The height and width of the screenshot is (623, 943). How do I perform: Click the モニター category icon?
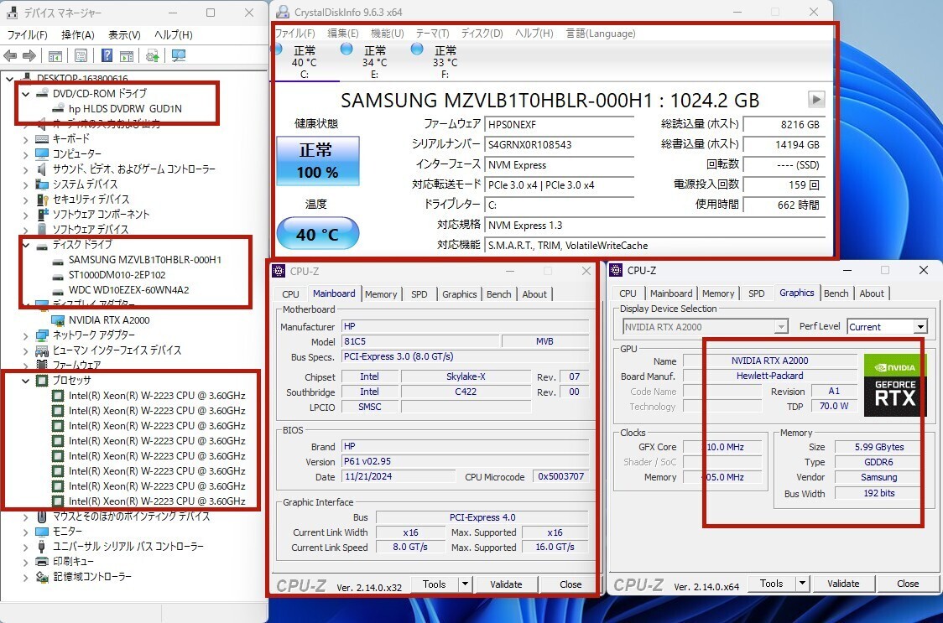click(41, 532)
